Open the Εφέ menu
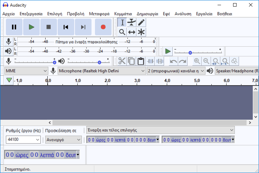The image size is (259, 173). 166,14
